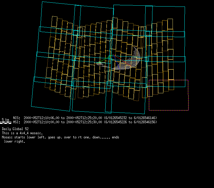Click the checkered 5 km scale bar
This screenshot has width=214, height=188.
coord(6,122)
